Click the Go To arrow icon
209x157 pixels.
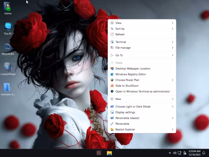112,55
